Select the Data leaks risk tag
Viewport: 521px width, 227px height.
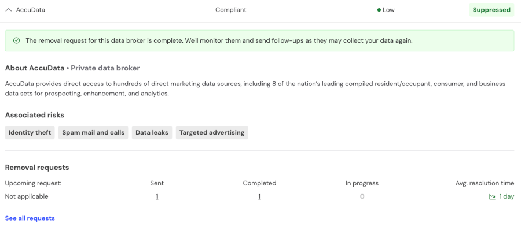(x=152, y=132)
